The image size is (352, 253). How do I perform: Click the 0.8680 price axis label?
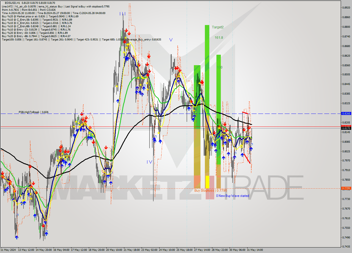point(346,46)
